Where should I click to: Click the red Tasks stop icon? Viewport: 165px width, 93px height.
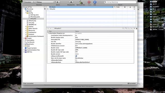[89, 2]
